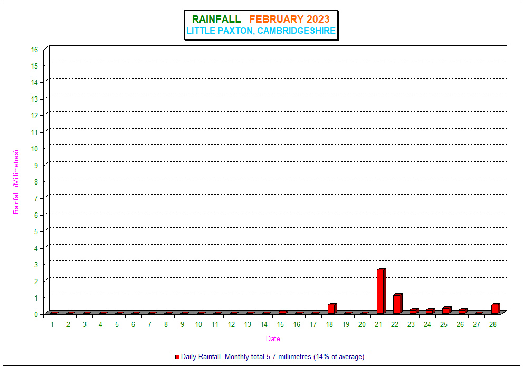Click y-axis value 15

35,66
